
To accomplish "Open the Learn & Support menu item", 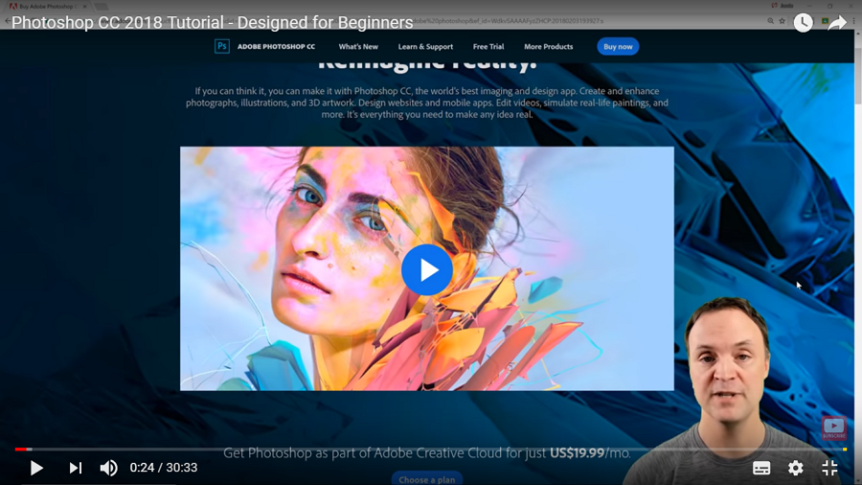I will coord(425,47).
